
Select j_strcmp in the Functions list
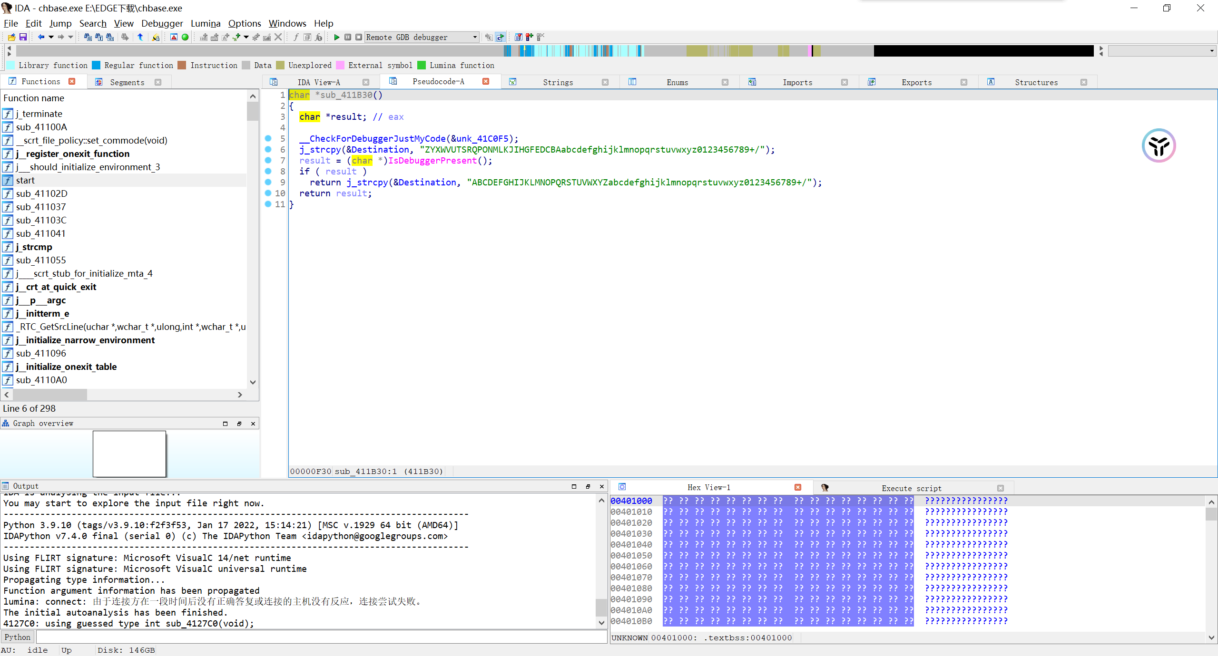click(124, 247)
